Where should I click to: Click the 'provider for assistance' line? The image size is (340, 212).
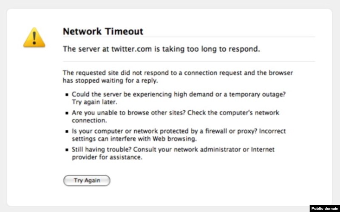(107, 157)
